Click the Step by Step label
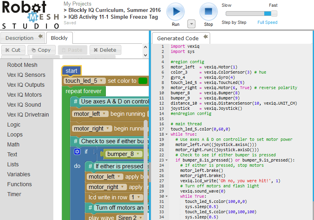This screenshot has width=314, height=220. [234, 22]
